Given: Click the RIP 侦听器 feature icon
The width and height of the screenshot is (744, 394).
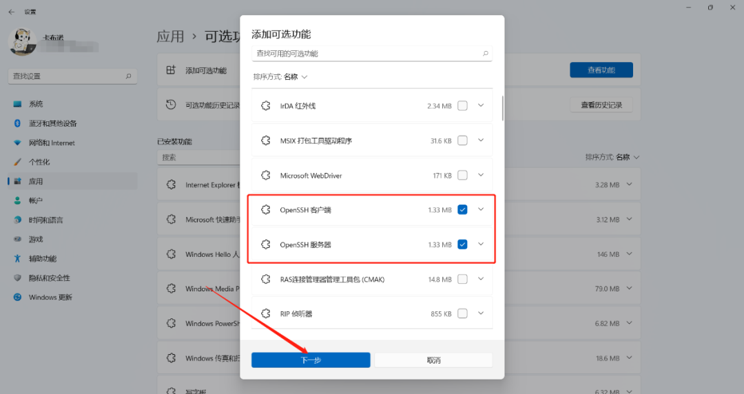Looking at the screenshot, I should 266,313.
